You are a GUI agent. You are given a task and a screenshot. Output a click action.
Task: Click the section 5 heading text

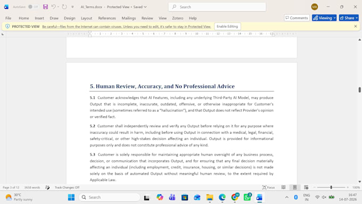(162, 86)
